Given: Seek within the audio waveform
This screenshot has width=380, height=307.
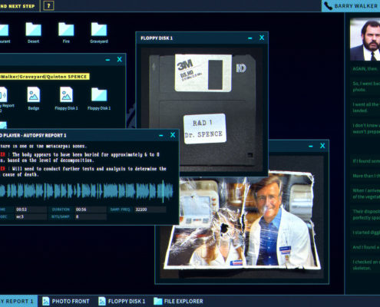Looking at the screenshot, I should (87, 191).
